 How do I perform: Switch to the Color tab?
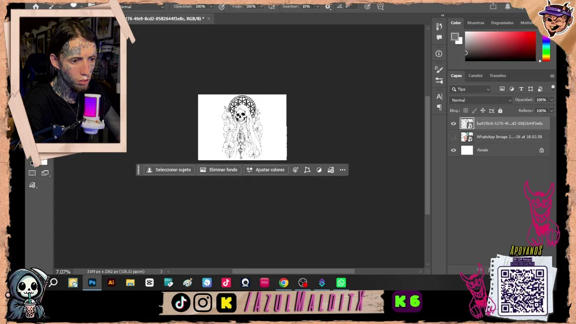[x=456, y=23]
